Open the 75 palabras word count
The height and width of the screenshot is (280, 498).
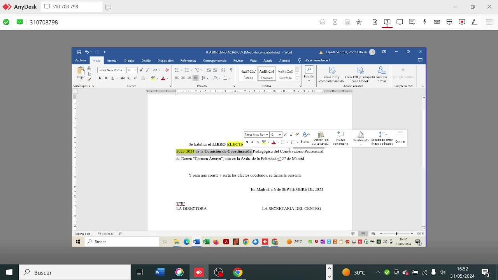[105, 234]
